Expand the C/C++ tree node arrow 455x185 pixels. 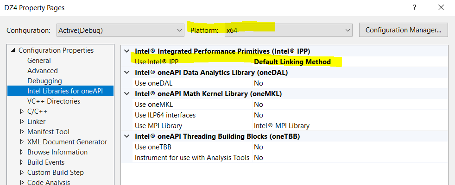[22, 111]
